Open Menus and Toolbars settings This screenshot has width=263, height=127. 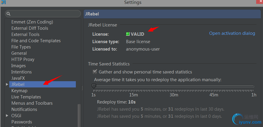click(x=32, y=103)
